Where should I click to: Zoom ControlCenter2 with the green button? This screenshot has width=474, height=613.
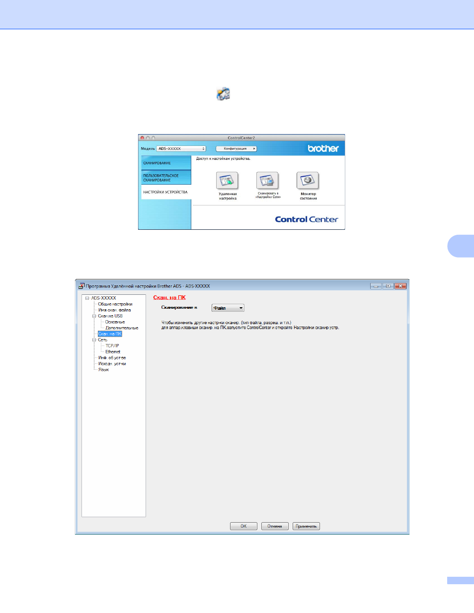(154, 138)
